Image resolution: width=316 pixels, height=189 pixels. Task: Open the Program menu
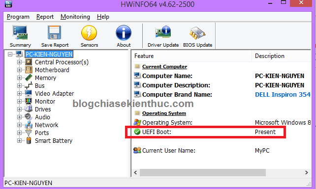click(18, 17)
